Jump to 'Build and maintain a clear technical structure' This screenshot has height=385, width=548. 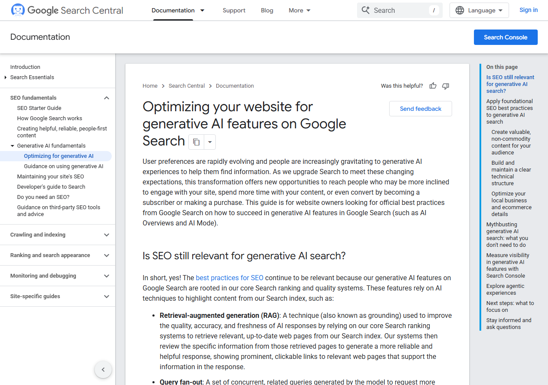click(x=511, y=173)
